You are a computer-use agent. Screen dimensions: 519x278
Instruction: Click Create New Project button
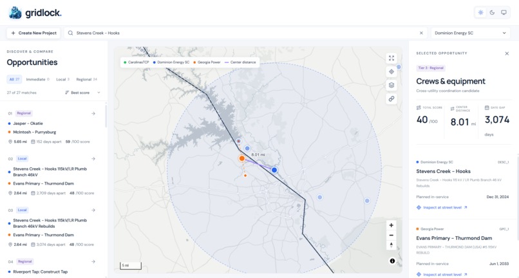[33, 33]
